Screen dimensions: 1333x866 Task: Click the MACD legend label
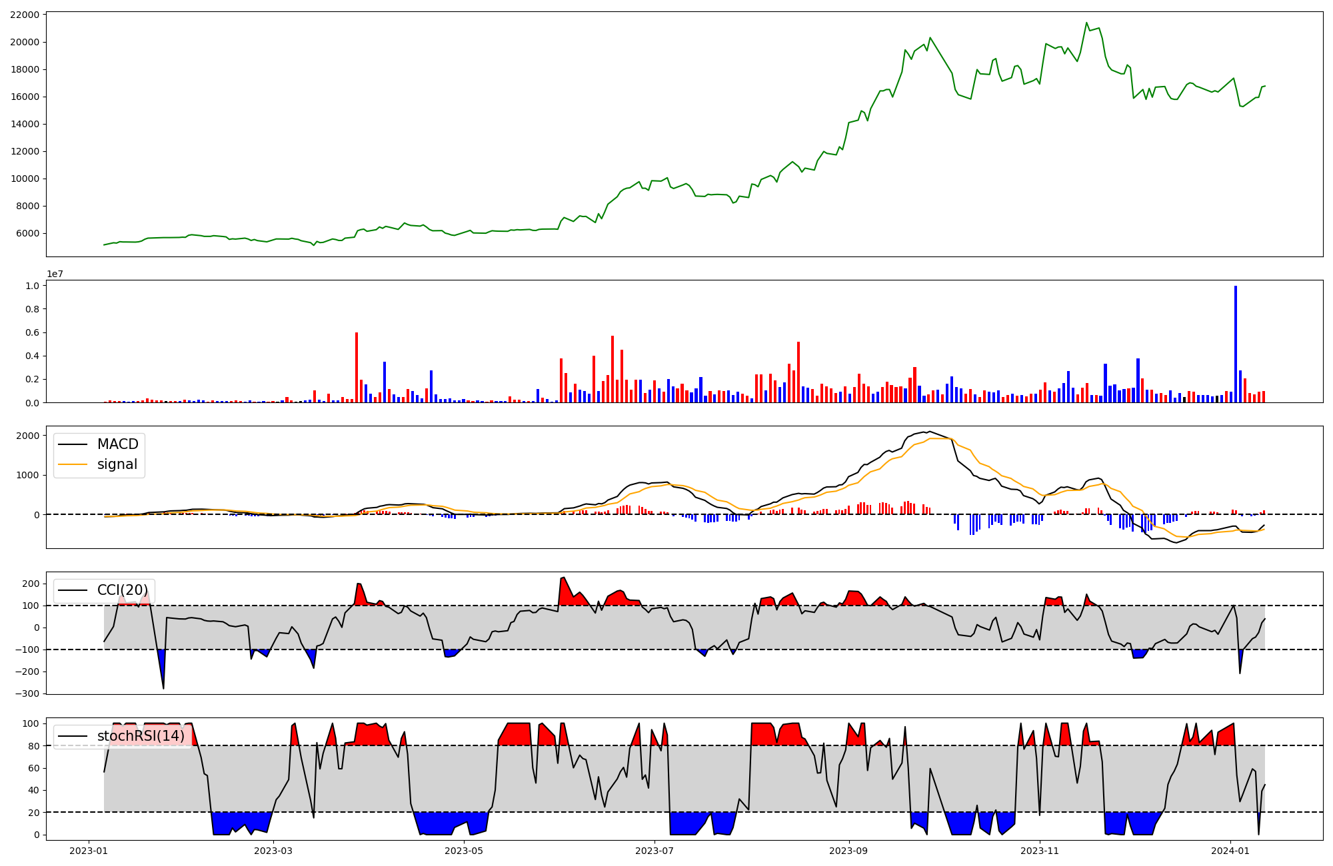coord(117,444)
